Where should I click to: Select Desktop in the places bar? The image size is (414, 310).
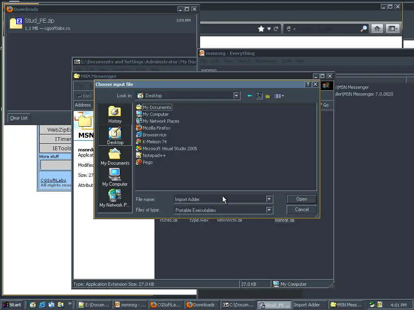point(115,136)
